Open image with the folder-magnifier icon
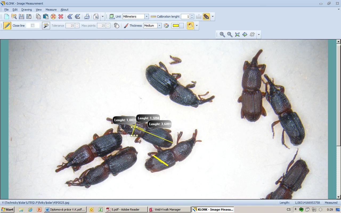This screenshot has width=341, height=213. pyautogui.click(x=14, y=17)
